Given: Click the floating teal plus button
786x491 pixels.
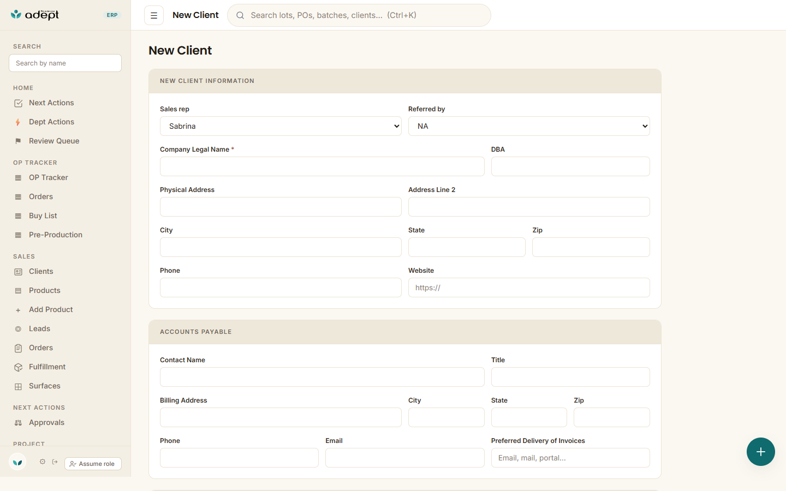Looking at the screenshot, I should click(761, 452).
